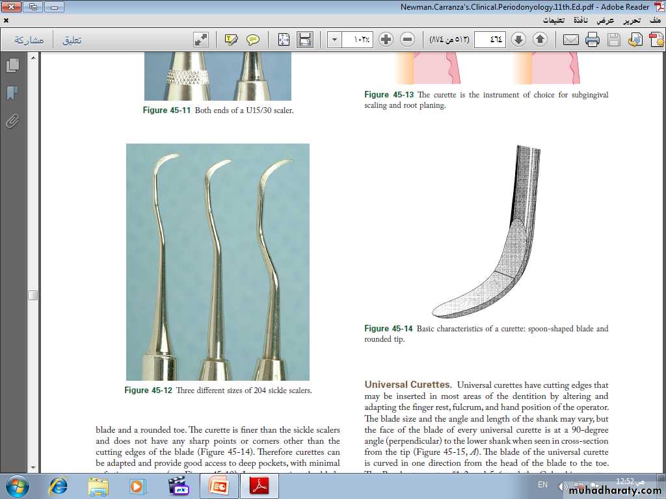Click the page number input field
The height and width of the screenshot is (499, 666).
490,40
